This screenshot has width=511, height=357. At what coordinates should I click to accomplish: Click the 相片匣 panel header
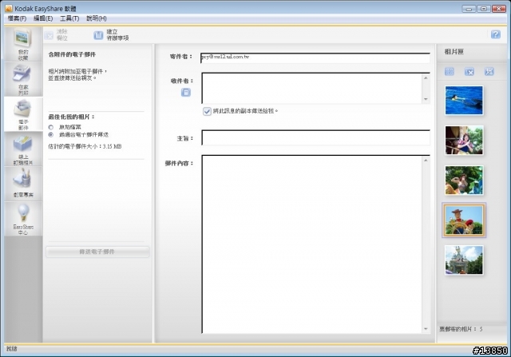pos(454,51)
